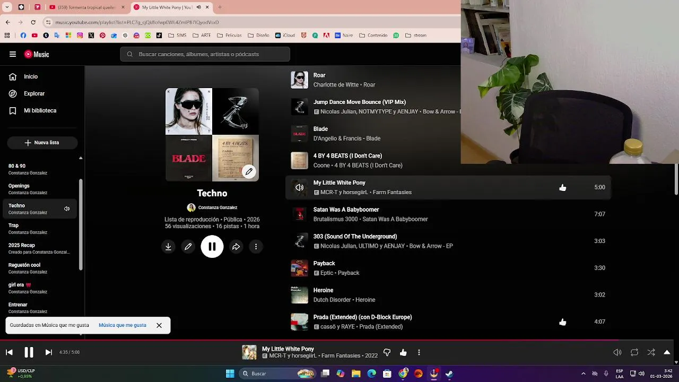Image resolution: width=679 pixels, height=382 pixels.
Task: Pause playback in player bar
Action: 29,352
